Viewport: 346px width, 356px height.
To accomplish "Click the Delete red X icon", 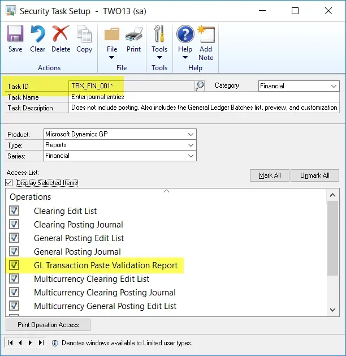I will (x=60, y=35).
